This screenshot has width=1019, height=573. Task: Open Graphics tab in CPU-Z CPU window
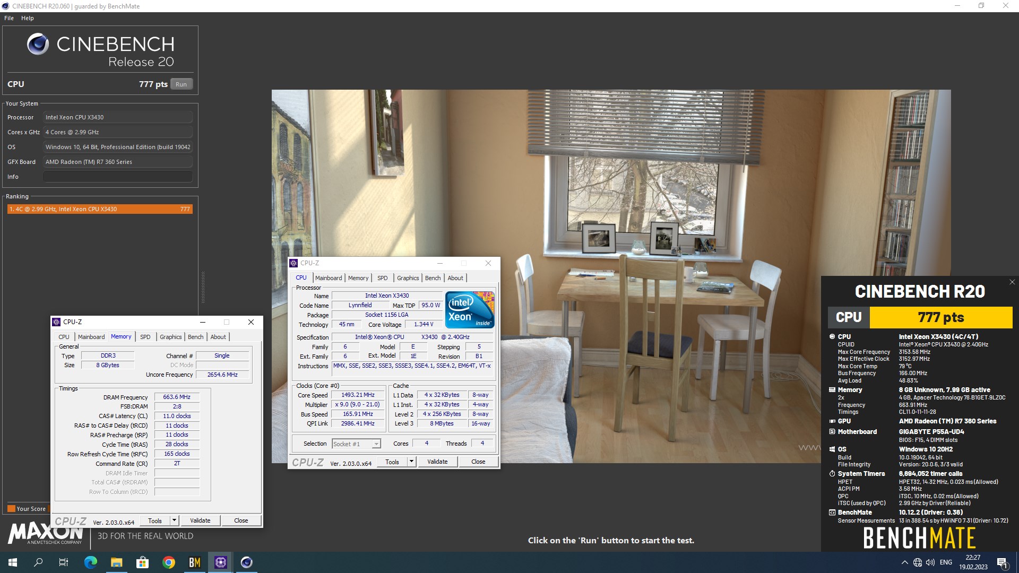408,278
